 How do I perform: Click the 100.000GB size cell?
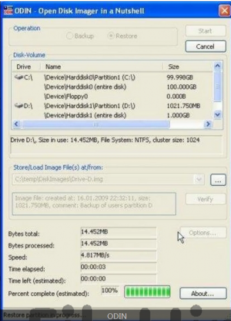point(182,87)
